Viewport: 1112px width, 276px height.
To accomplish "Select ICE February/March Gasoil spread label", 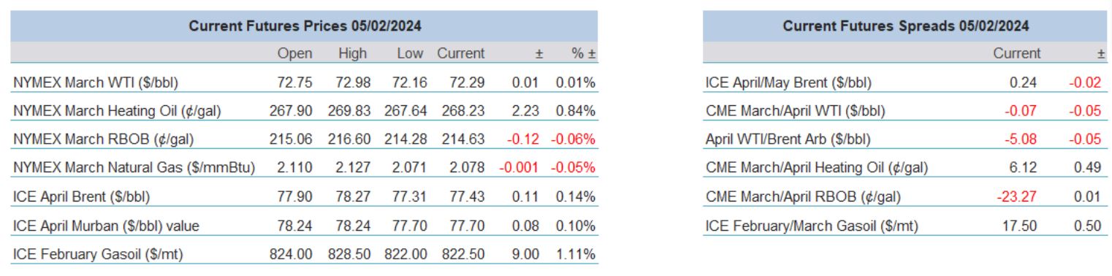I will [x=812, y=226].
